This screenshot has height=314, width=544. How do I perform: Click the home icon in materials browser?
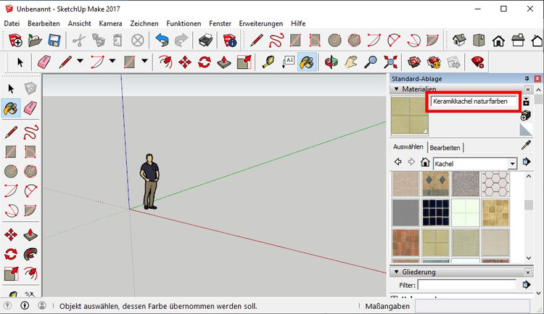(426, 163)
